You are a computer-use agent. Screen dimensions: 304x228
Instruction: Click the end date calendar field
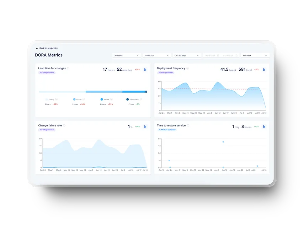coord(230,55)
